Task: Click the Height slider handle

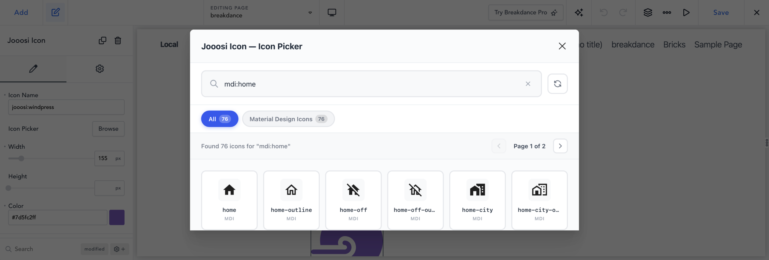Action: [8, 188]
